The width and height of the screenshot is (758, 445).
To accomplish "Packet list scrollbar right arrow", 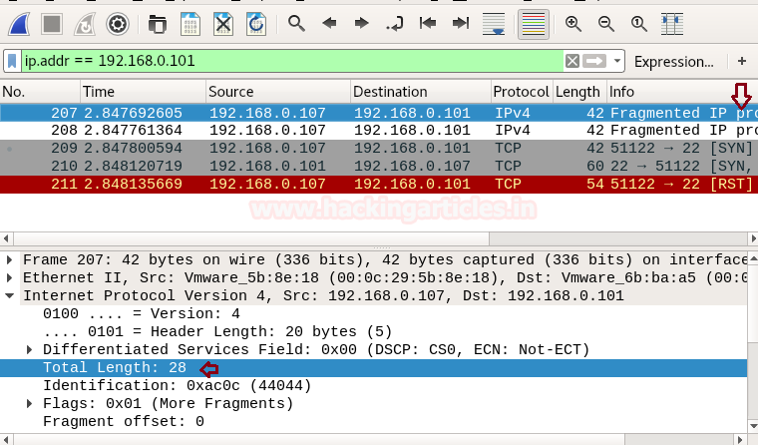I will tap(753, 238).
